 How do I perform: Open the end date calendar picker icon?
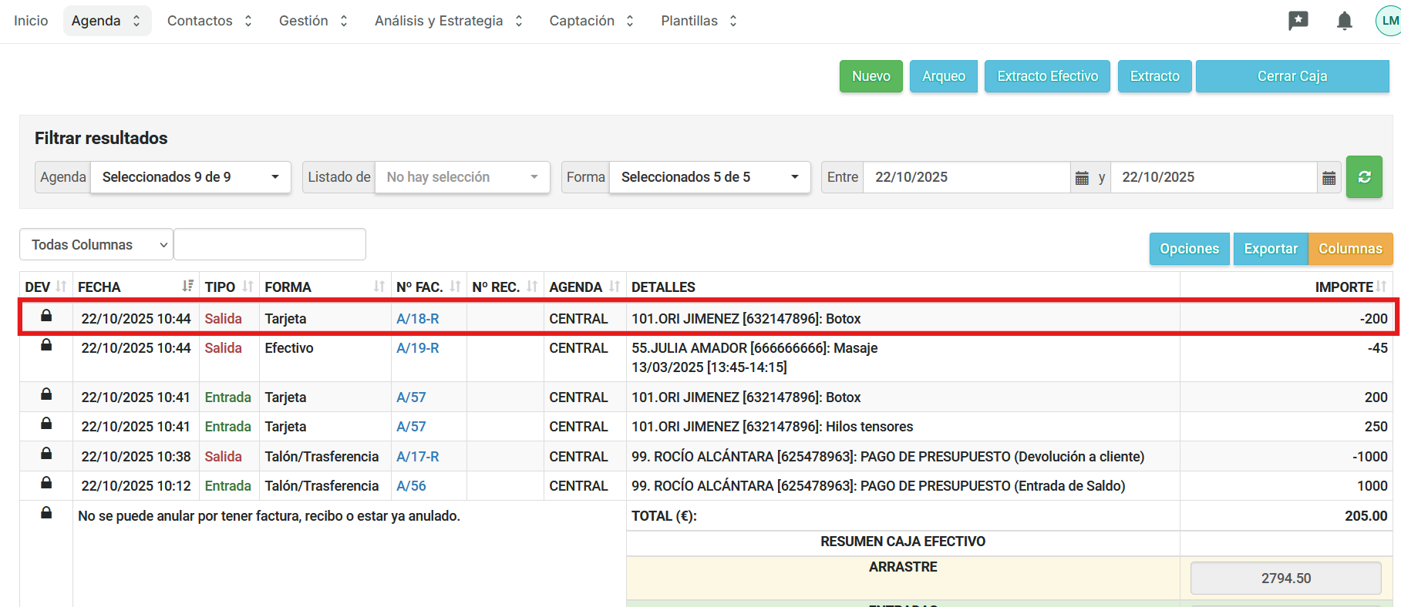(1329, 178)
